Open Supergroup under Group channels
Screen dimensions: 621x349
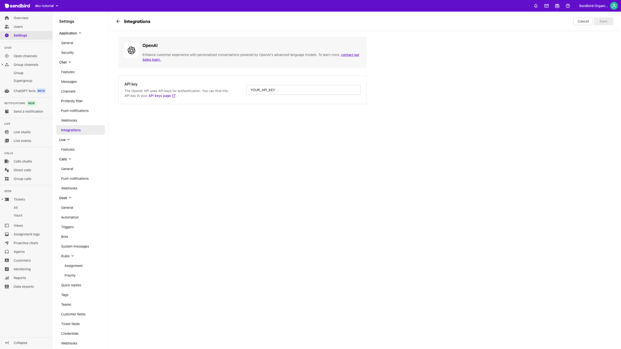pos(23,81)
